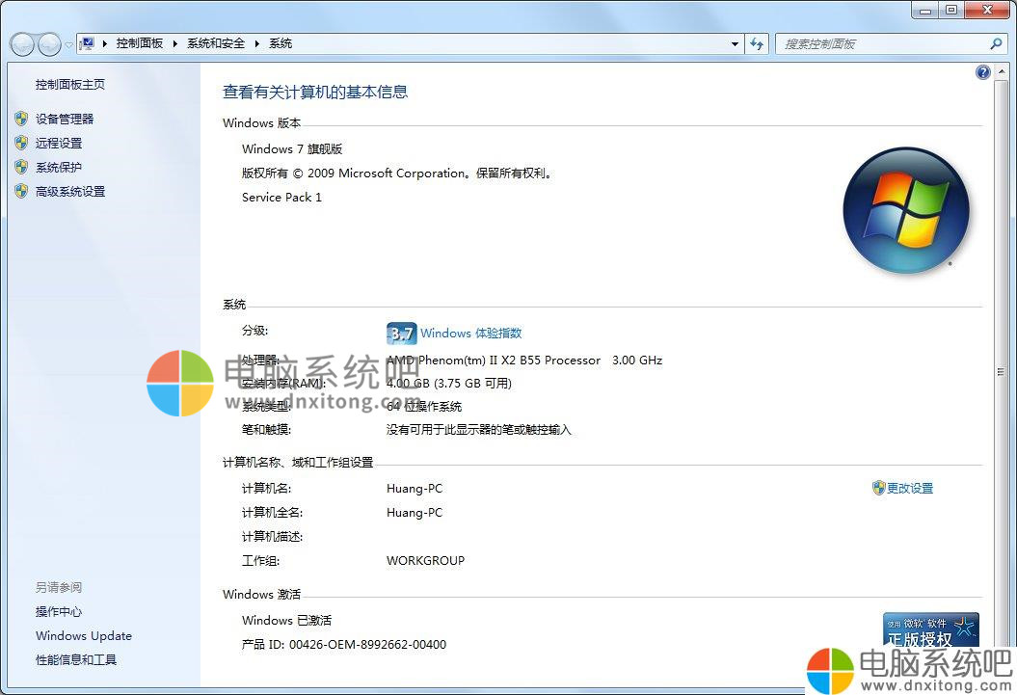
Task: Click the 另请参阅 heading in the left pane
Action: 59,587
